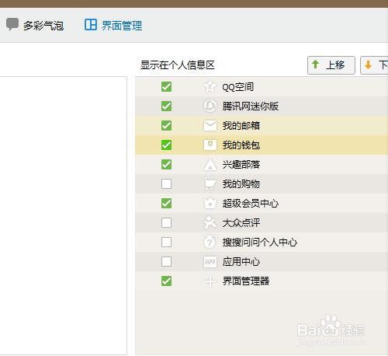Click the 应用中心 APP icon
This screenshot has width=388, height=356.
pos(210,262)
